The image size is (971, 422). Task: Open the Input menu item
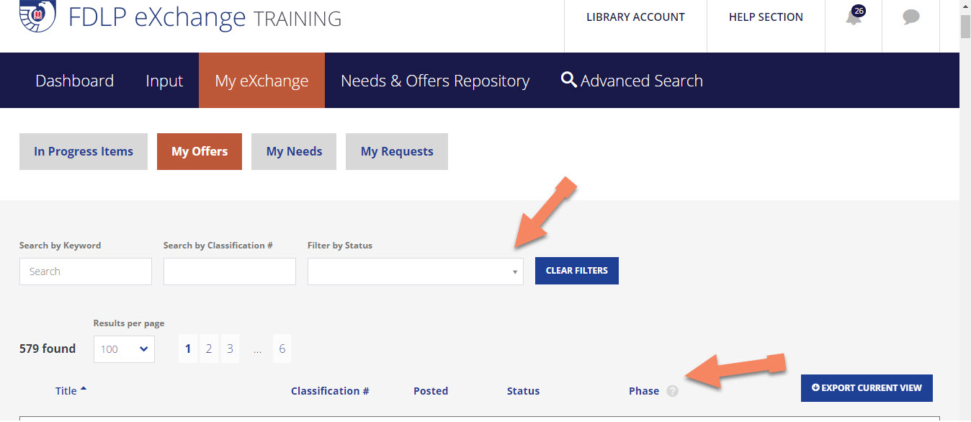[164, 81]
